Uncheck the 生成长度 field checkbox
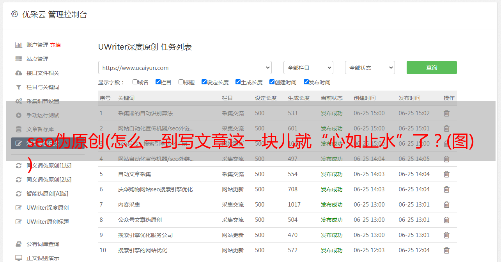 [238, 82]
